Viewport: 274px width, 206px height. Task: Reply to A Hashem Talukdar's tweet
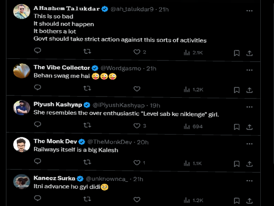click(x=38, y=51)
